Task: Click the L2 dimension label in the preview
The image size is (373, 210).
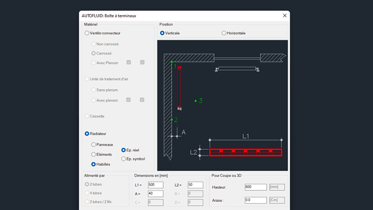Action: click(193, 153)
